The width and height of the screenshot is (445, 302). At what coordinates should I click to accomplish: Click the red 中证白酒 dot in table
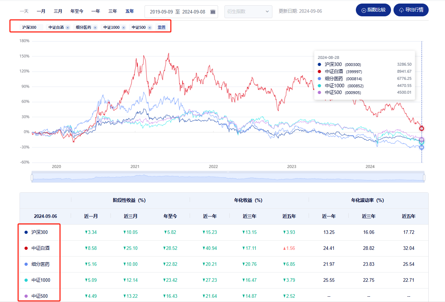(x=26, y=248)
